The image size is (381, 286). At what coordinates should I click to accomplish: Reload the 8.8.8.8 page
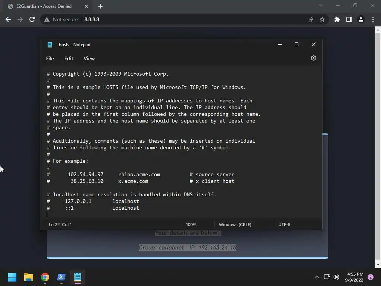click(32, 19)
